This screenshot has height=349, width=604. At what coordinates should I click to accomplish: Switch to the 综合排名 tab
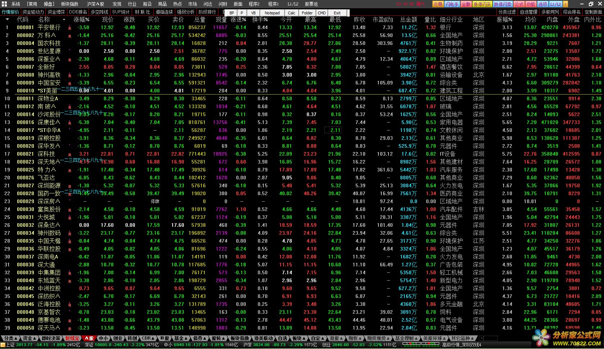click(x=572, y=12)
